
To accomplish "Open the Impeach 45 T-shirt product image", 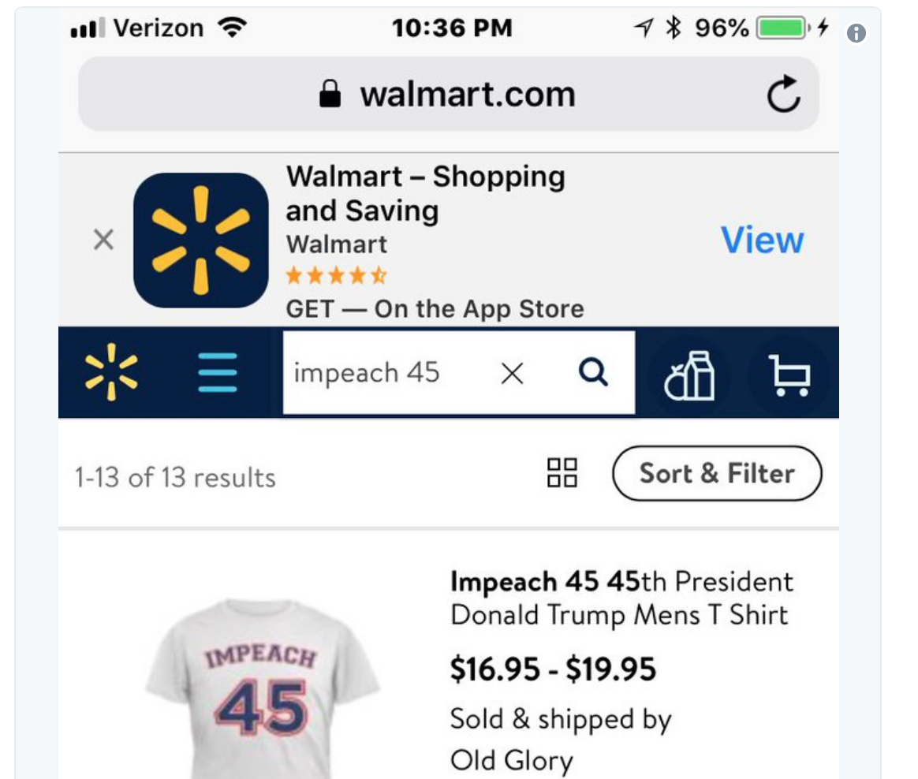I will coord(262,688).
